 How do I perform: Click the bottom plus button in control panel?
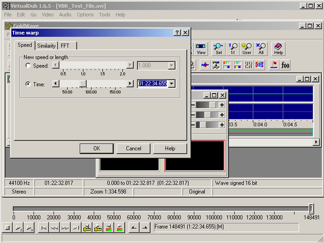pyautogui.click(x=222, y=125)
